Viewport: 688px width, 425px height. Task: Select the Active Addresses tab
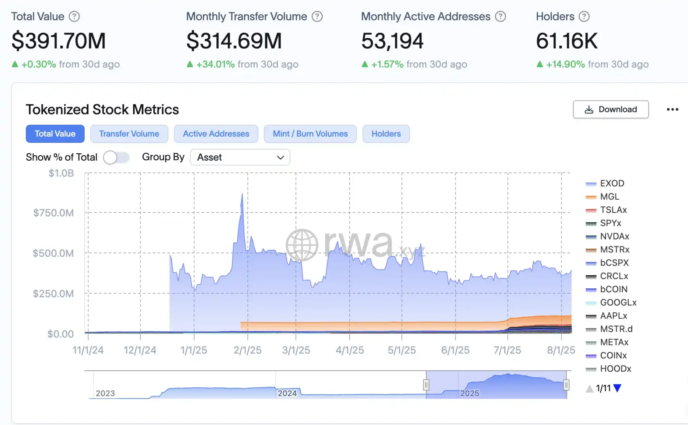pyautogui.click(x=216, y=134)
